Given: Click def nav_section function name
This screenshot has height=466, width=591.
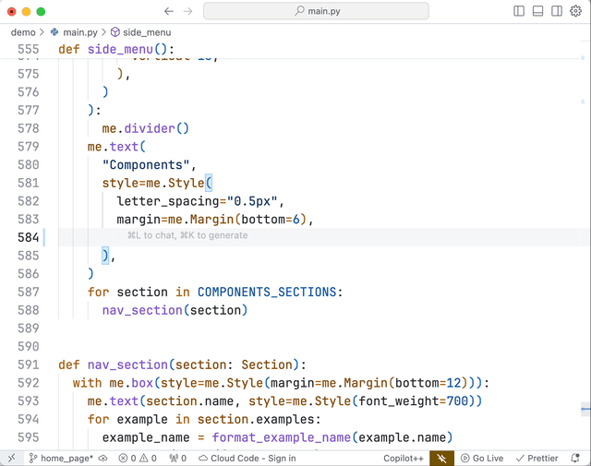Looking at the screenshot, I should (127, 364).
